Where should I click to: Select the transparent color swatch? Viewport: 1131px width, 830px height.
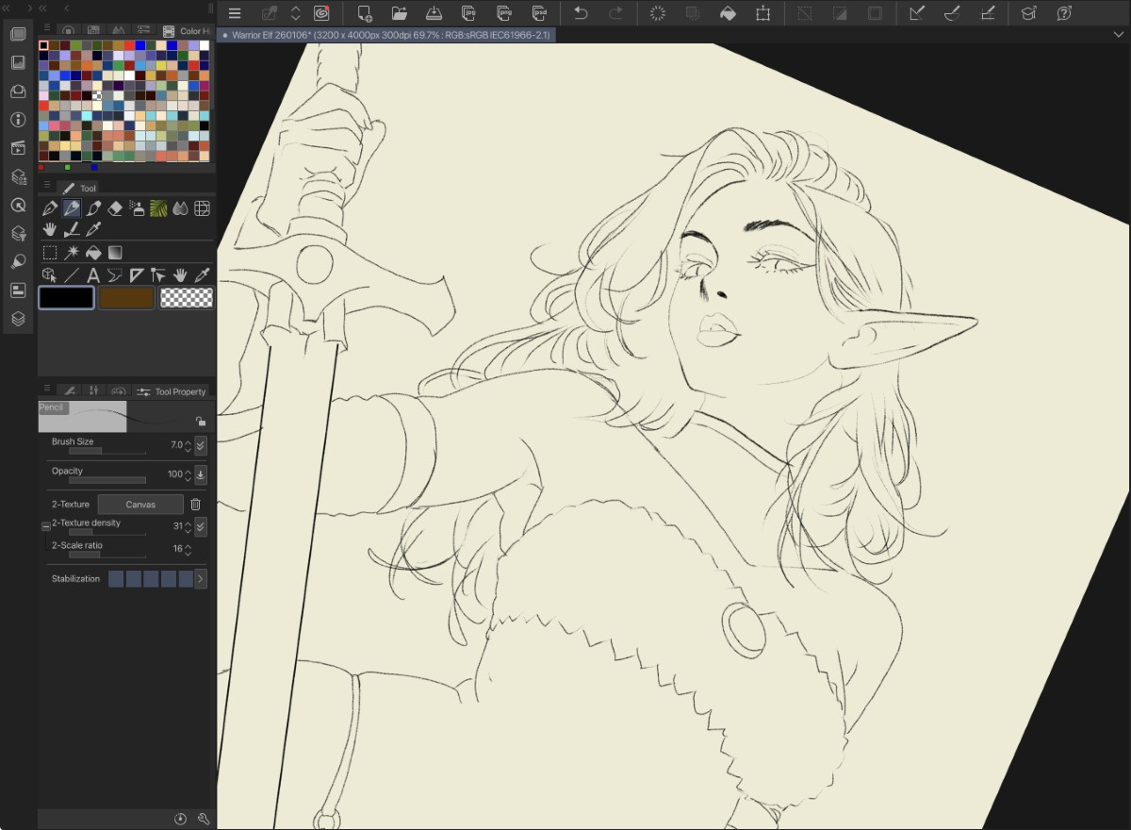click(187, 298)
